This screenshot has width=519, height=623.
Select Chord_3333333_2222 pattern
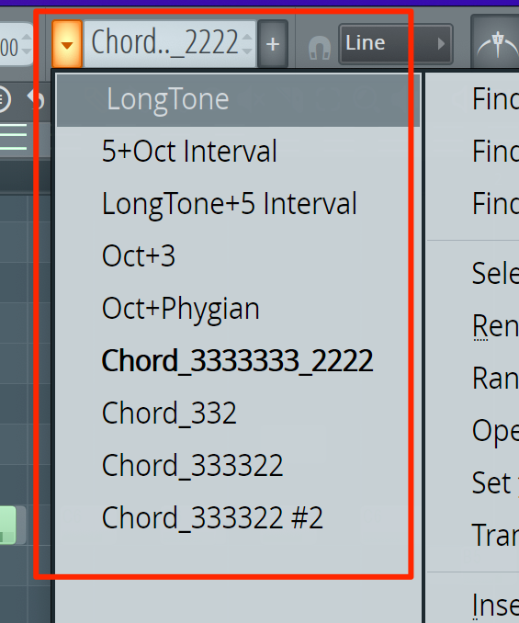coord(238,361)
